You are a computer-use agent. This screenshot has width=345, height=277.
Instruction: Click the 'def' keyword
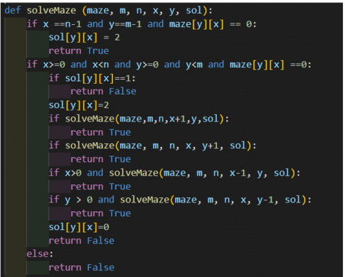click(13, 11)
